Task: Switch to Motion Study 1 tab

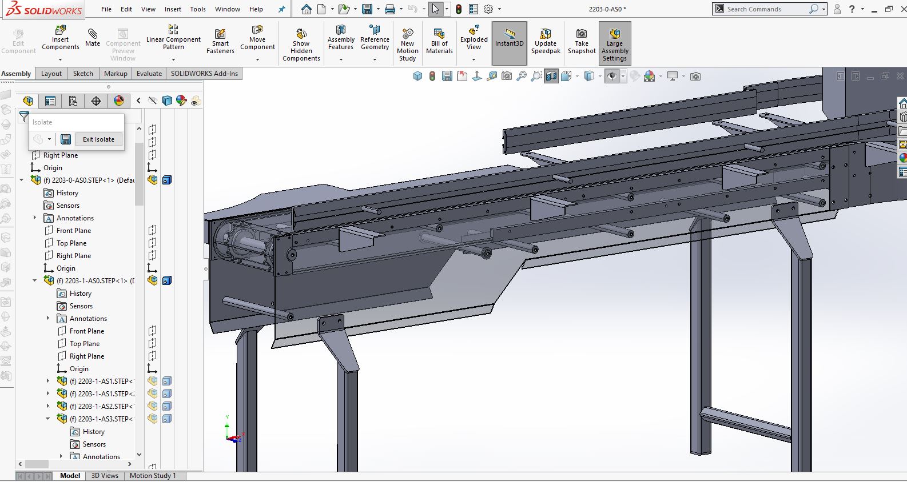Action: [x=153, y=476]
